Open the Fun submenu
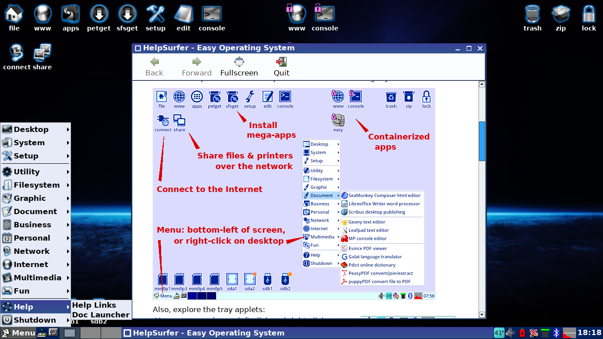The image size is (603, 339). coord(35,291)
